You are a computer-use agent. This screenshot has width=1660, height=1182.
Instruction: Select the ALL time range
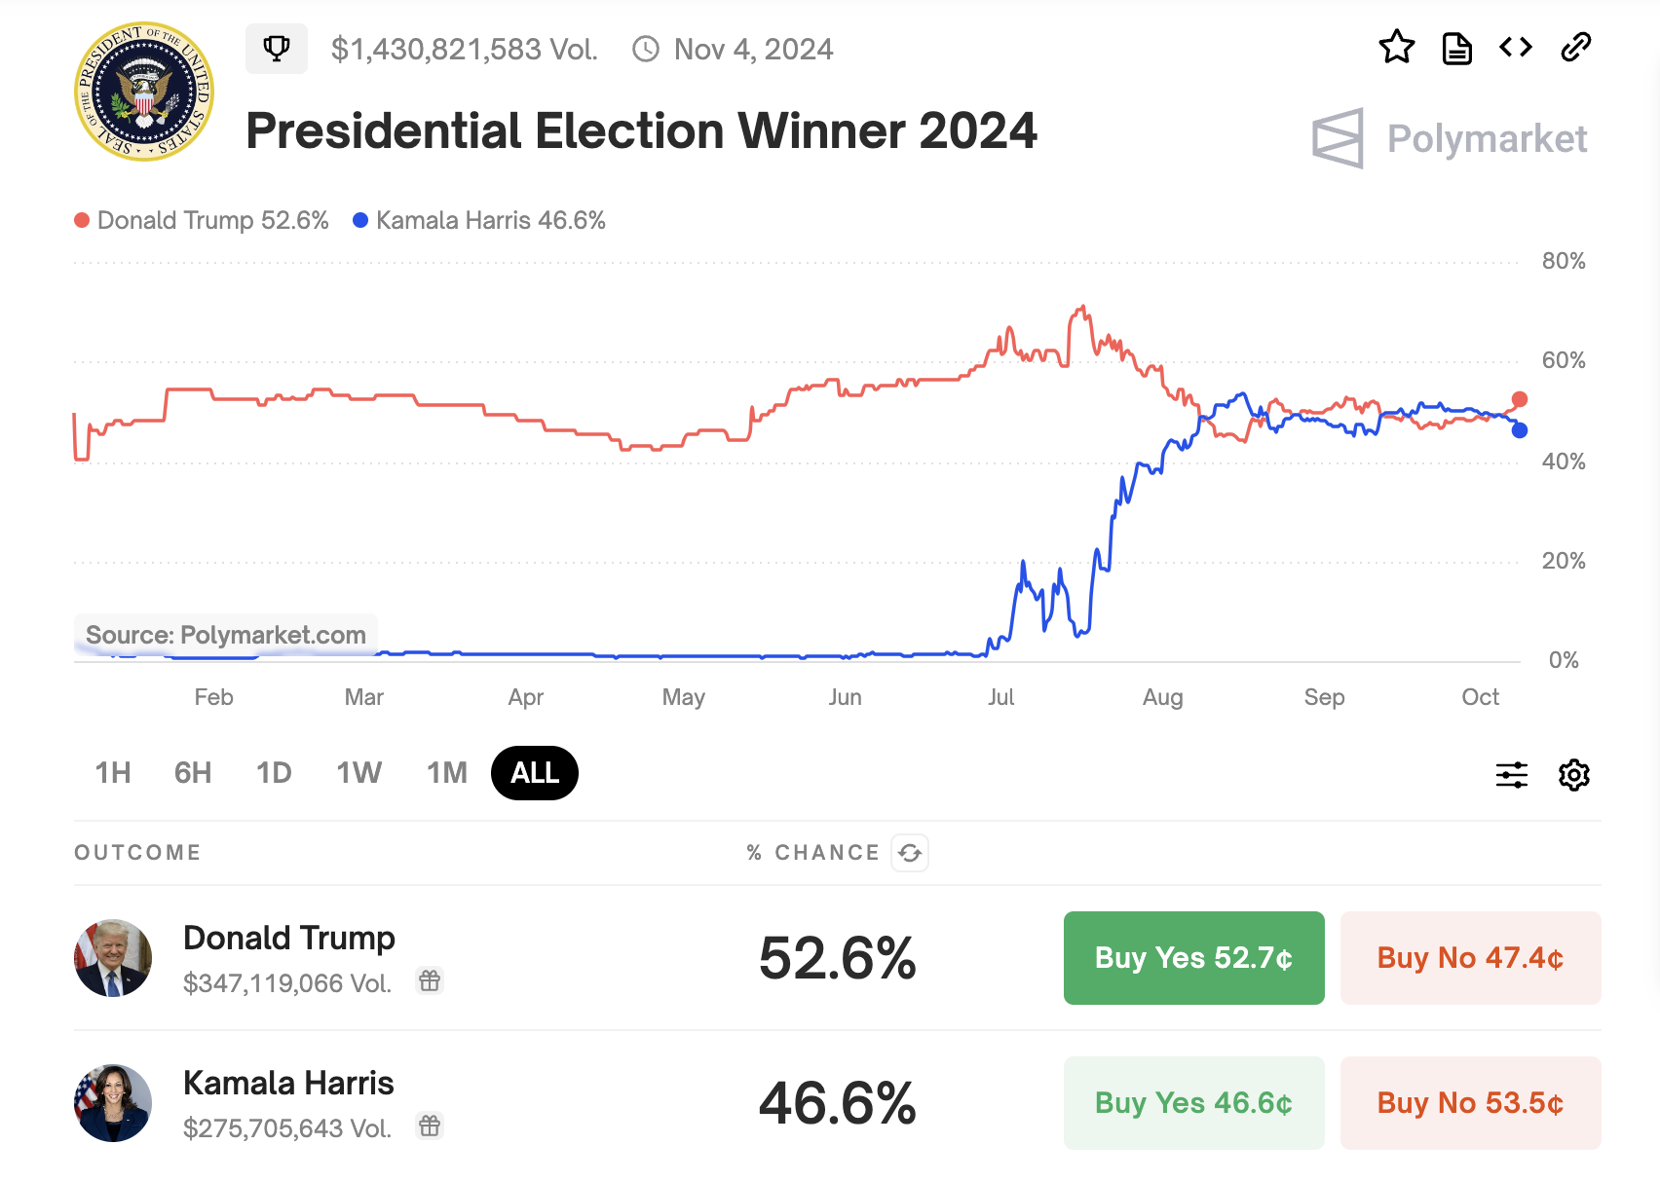coord(535,773)
